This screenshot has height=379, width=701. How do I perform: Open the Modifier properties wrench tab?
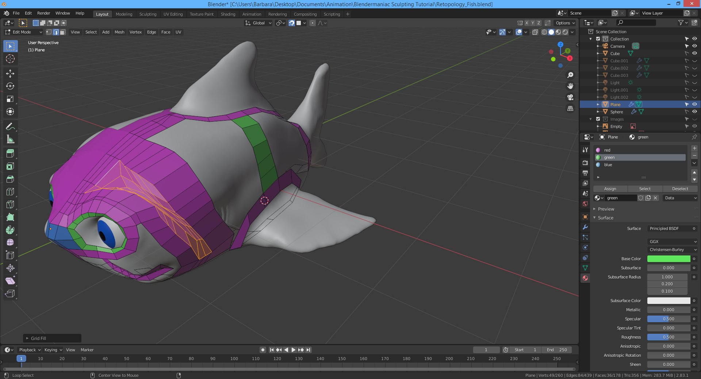click(x=585, y=227)
